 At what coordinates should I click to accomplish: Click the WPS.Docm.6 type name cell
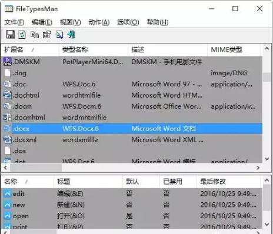pyautogui.click(x=82, y=106)
